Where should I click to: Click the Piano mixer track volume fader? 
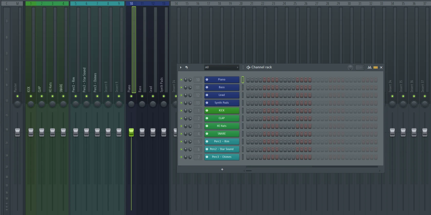pos(131,132)
